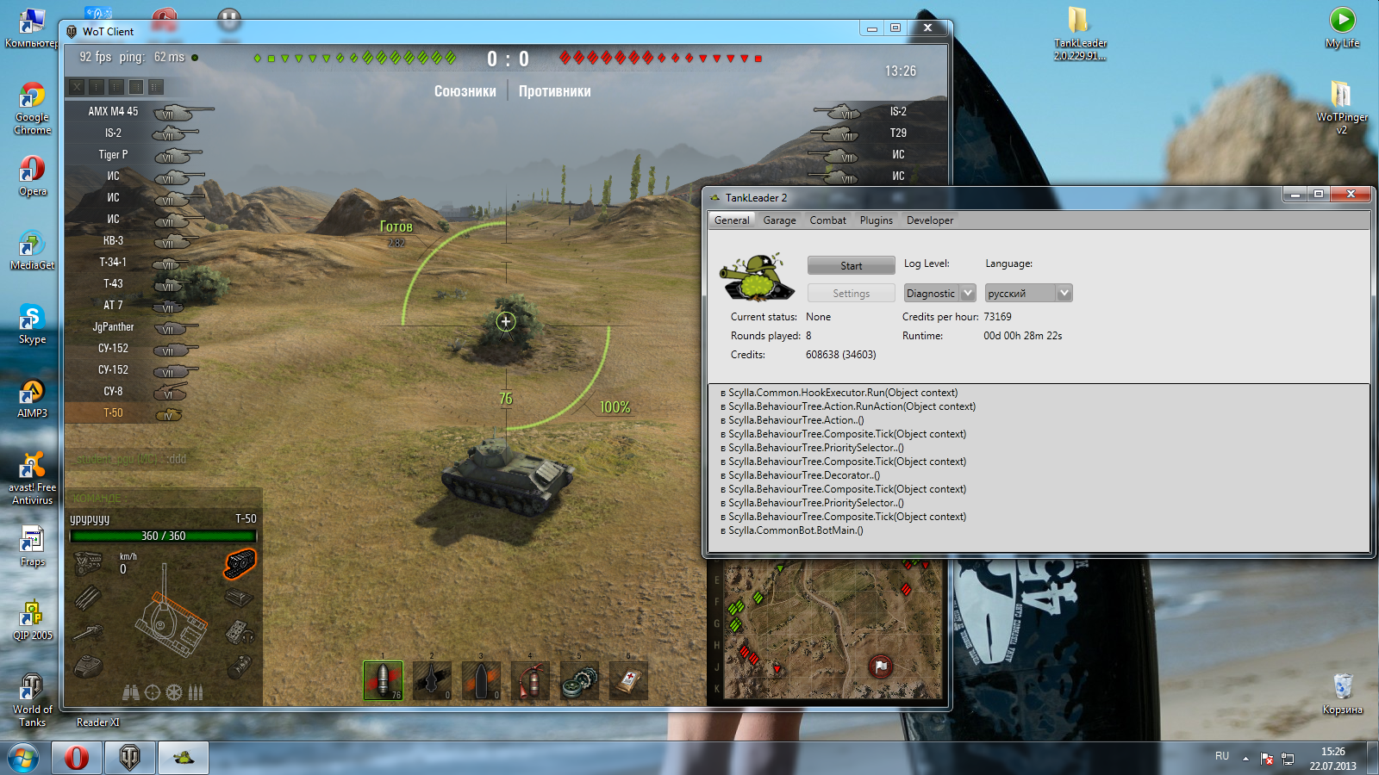This screenshot has height=775, width=1379.
Task: Click the Runtime value 00d 00h 28m 22s
Action: point(1023,336)
